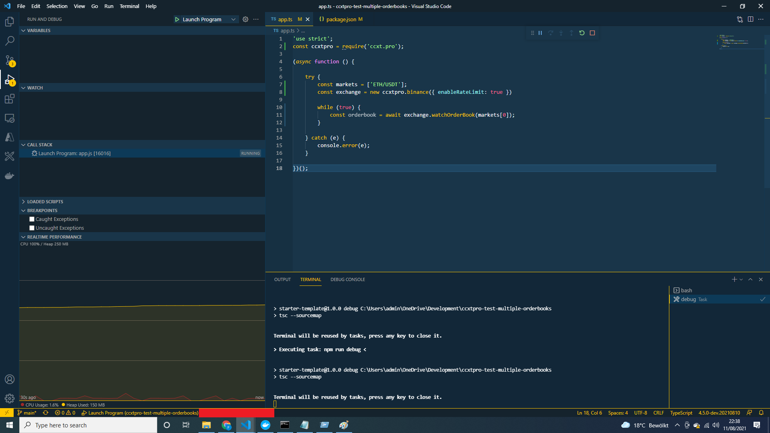Open the Extensions view
770x433 pixels.
tap(10, 99)
